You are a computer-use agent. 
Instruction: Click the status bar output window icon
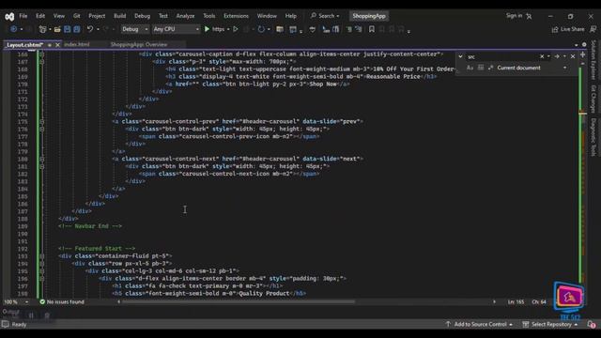(5, 325)
